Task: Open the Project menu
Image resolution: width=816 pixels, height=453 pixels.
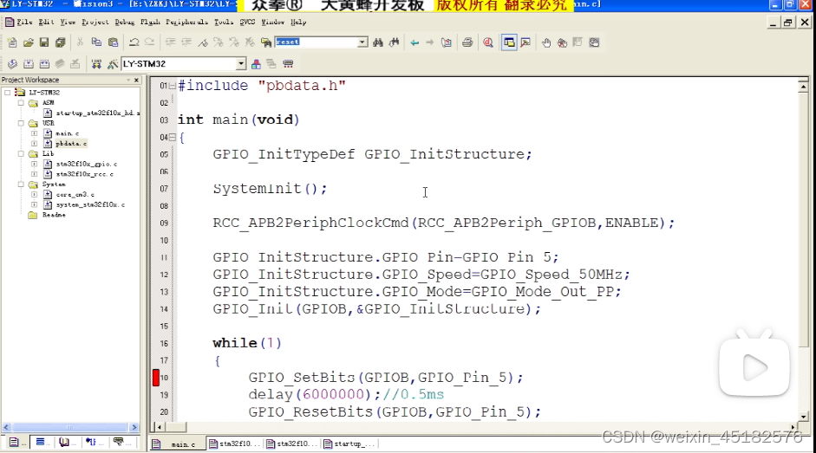Action: [x=95, y=22]
